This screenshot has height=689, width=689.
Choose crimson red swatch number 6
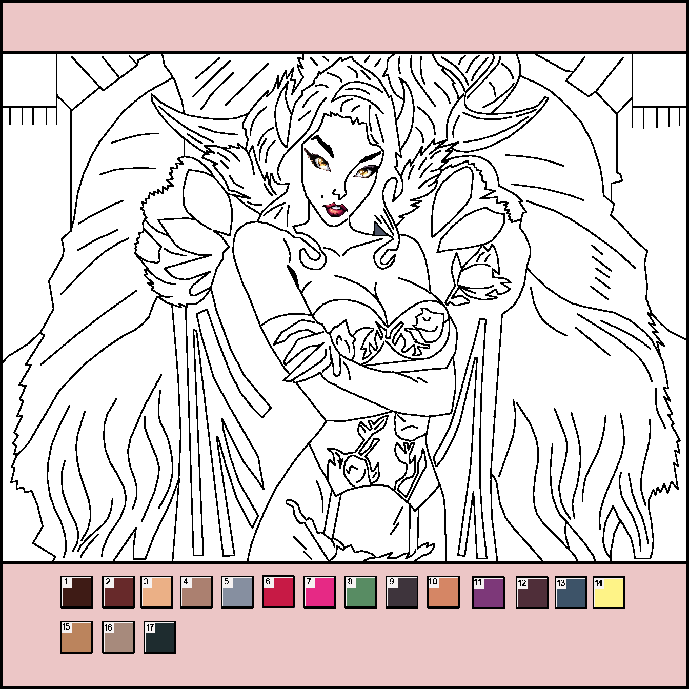[x=278, y=592]
